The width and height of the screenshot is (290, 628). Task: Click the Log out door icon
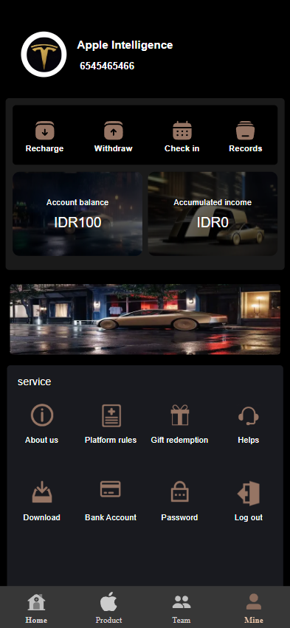tap(249, 493)
